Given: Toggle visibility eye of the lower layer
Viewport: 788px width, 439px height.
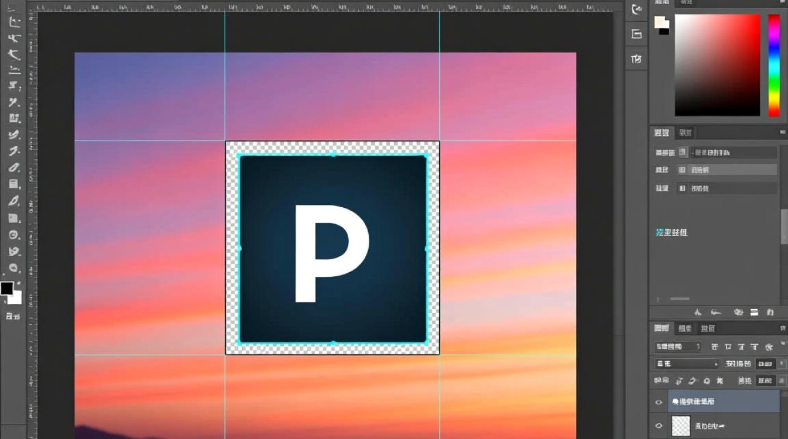Looking at the screenshot, I should (658, 426).
